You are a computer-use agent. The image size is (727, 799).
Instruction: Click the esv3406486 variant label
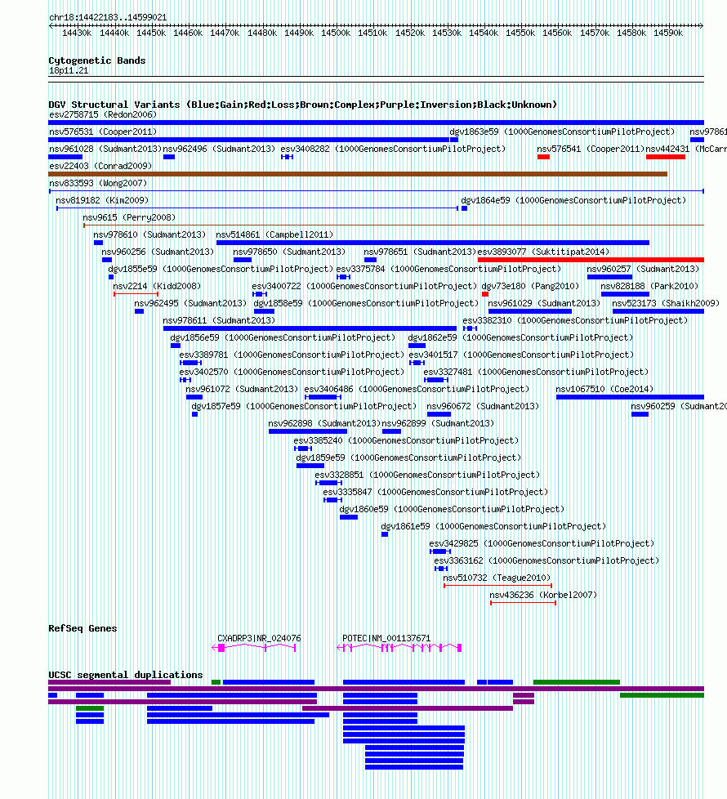coord(417,390)
